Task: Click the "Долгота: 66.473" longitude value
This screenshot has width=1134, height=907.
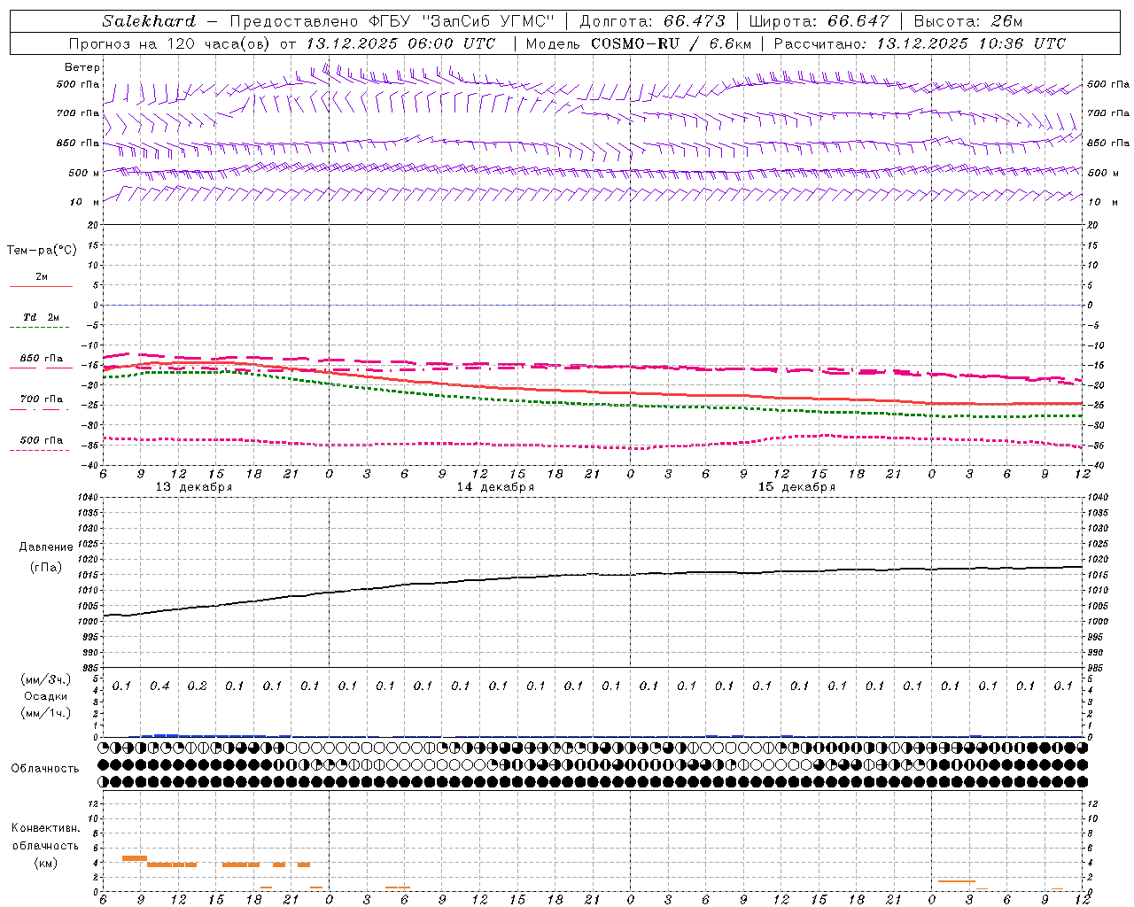Action: [652, 21]
